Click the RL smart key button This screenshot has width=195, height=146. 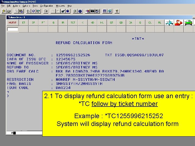[x=160, y=23]
